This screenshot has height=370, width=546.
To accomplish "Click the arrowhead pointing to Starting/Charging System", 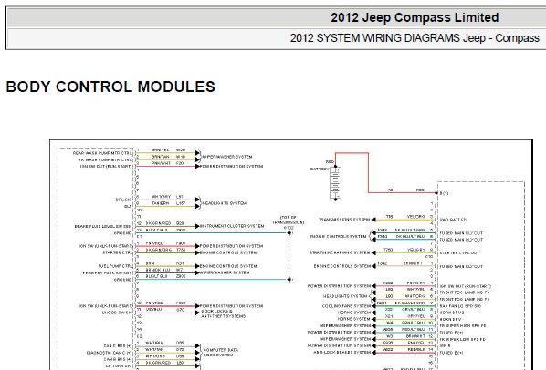I will (x=373, y=252).
